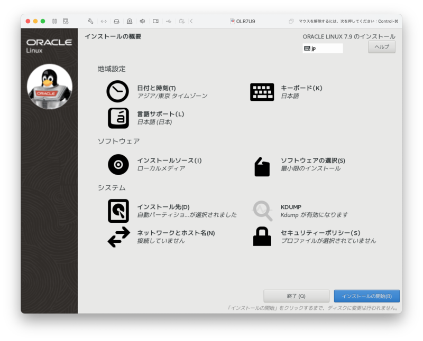Click the window copy icon near title
The image size is (423, 341).
point(291,21)
